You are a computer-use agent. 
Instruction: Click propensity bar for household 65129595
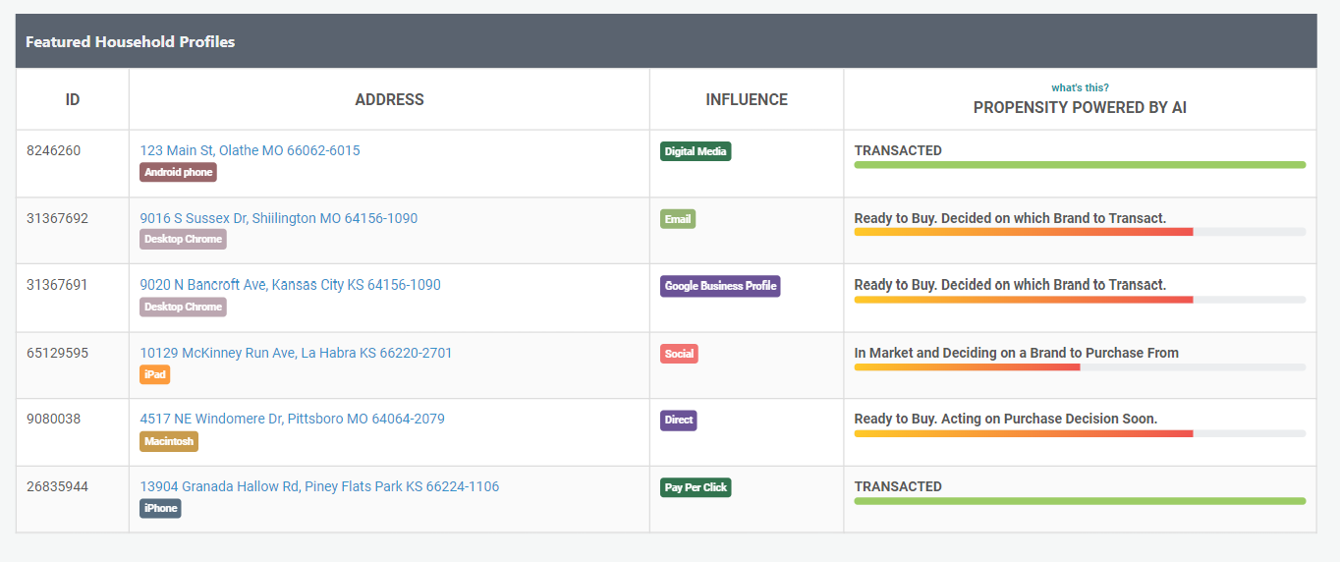coord(1079,367)
